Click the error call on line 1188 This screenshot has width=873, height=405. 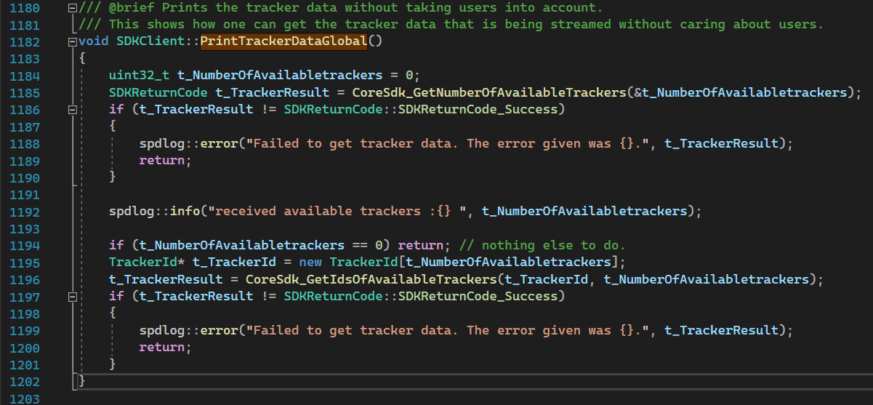point(220,143)
